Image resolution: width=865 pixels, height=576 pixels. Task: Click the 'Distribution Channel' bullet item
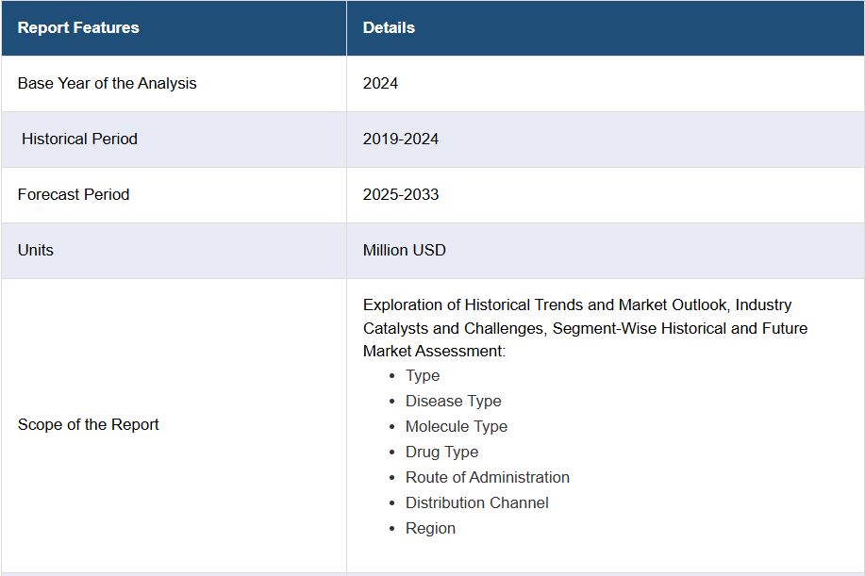pyautogui.click(x=477, y=502)
